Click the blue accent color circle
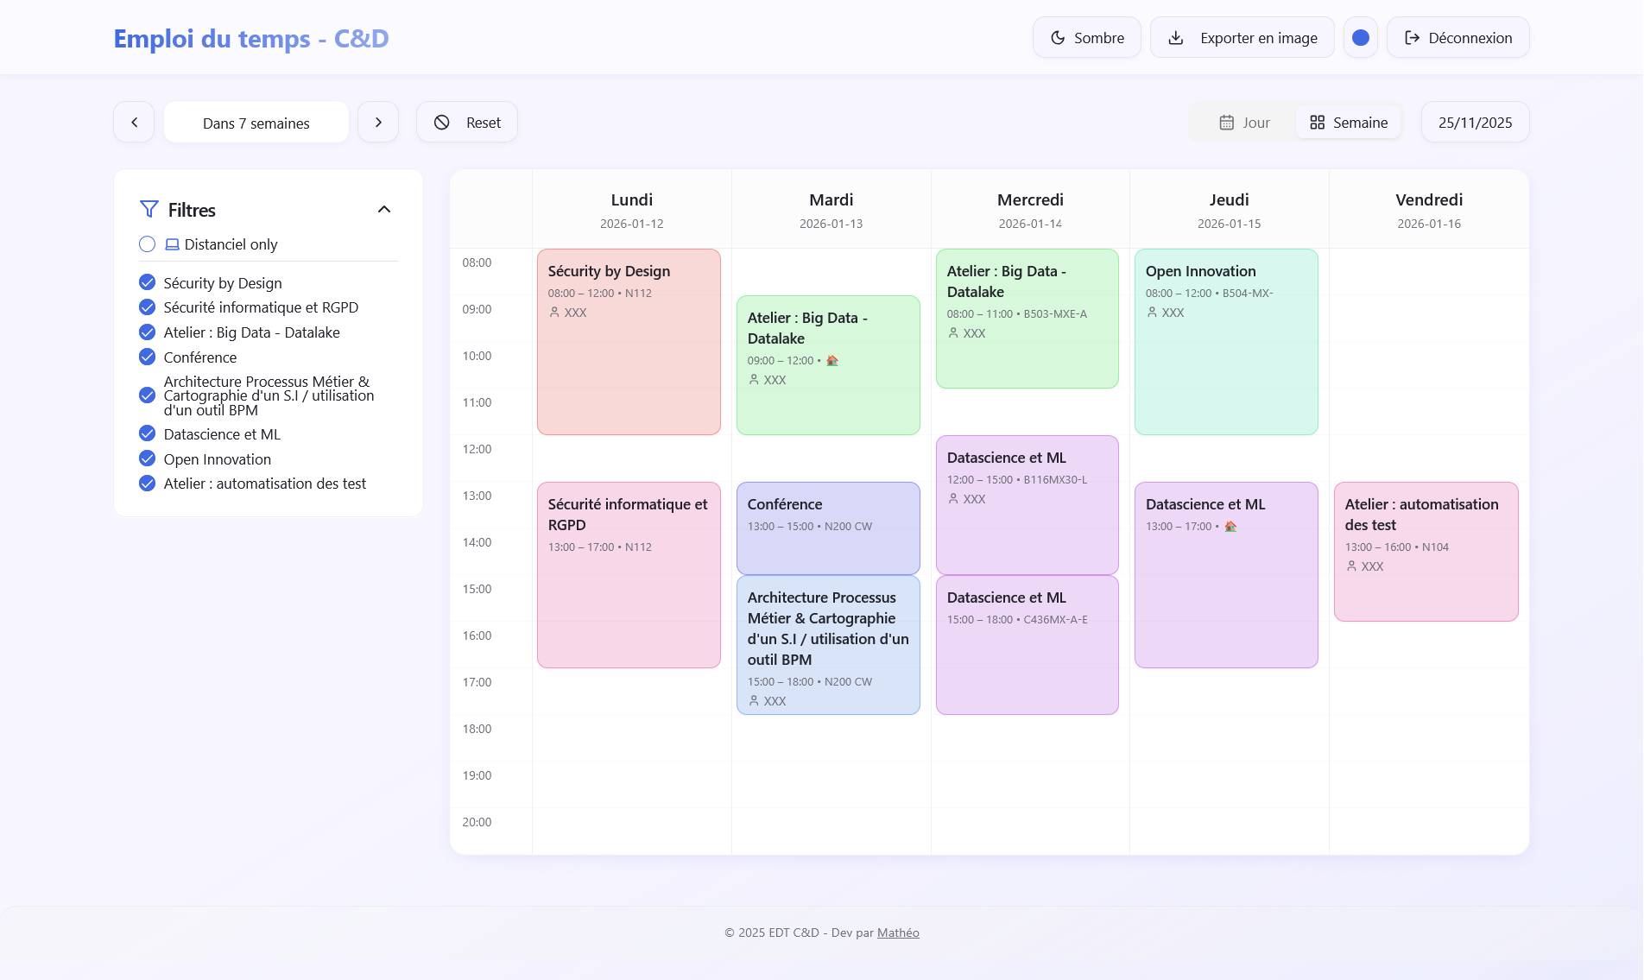1644x980 pixels. pyautogui.click(x=1360, y=38)
